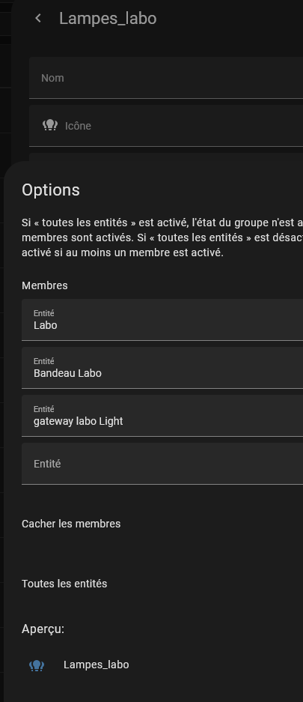Image resolution: width=303 pixels, height=702 pixels.
Task: Select the partially hidden field below Icône
Action: coord(166,157)
